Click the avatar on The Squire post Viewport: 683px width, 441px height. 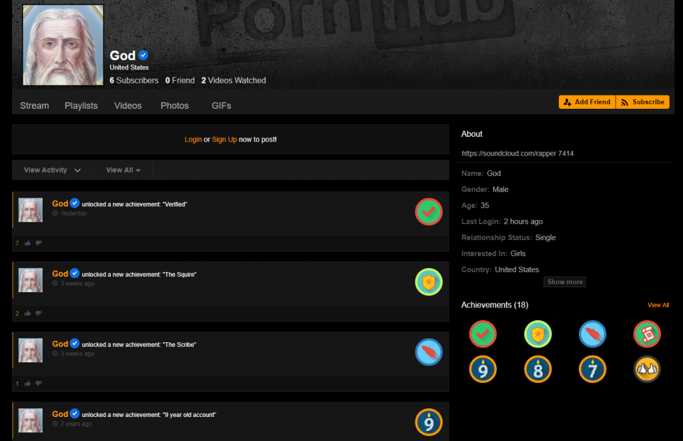31,280
